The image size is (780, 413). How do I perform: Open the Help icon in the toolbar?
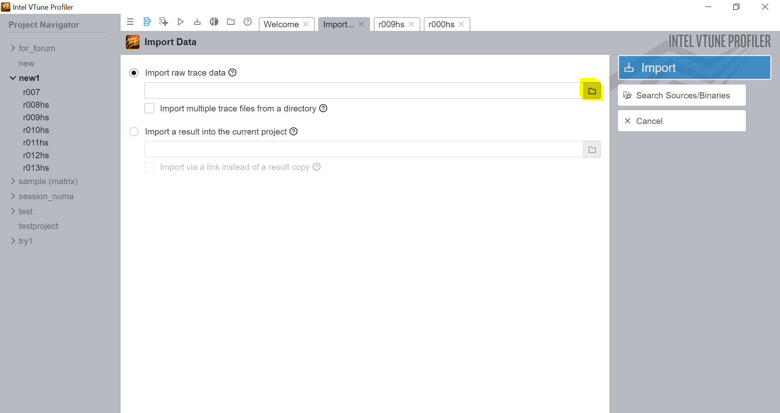tap(247, 22)
